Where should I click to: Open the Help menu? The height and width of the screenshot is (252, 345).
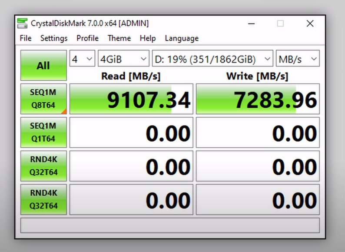coord(148,38)
